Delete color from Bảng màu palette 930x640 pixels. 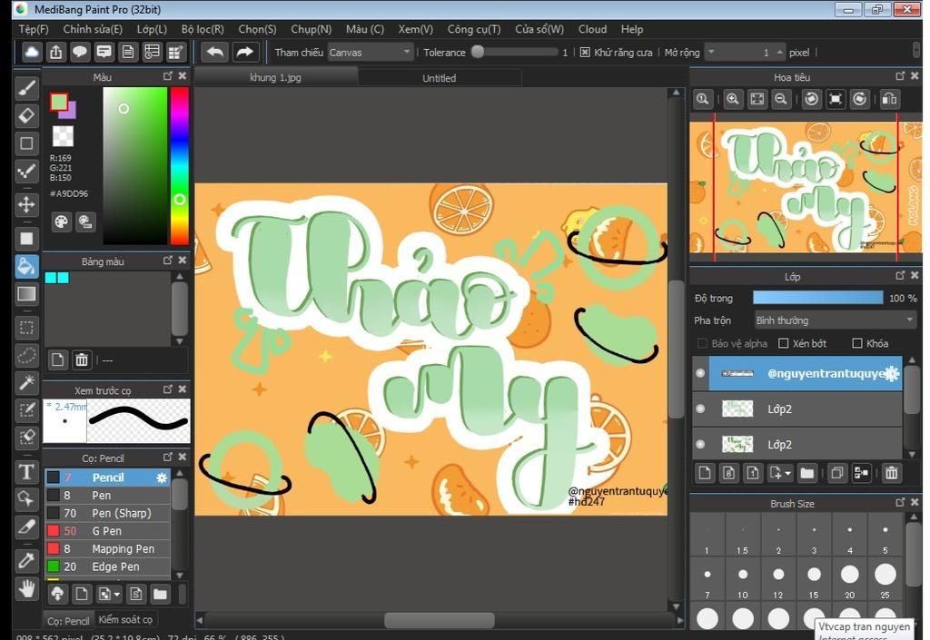coord(82,359)
